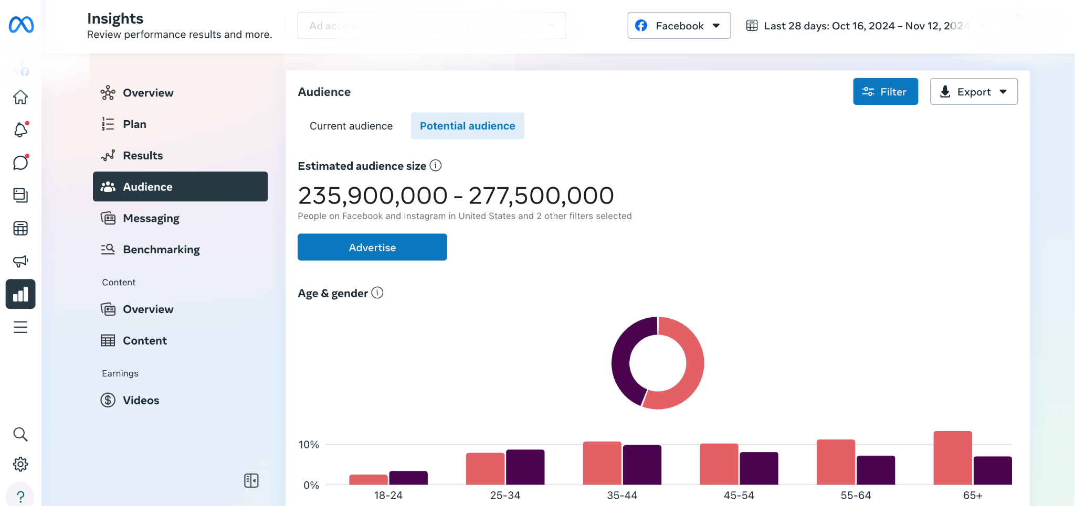
Task: Open the settings gear icon
Action: point(20,464)
